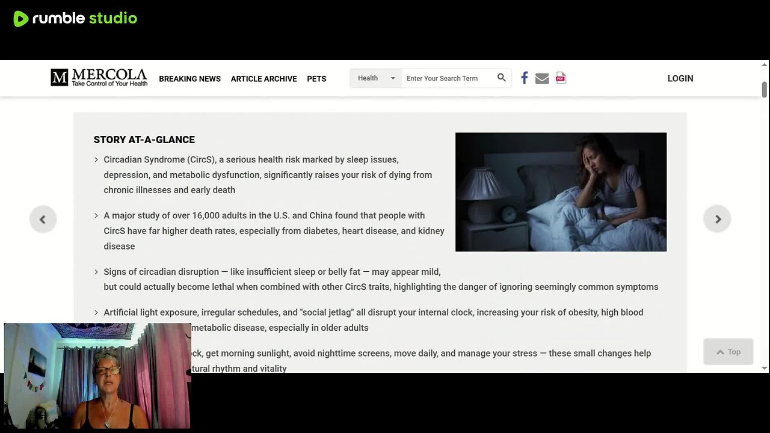Email the article via envelope icon
This screenshot has height=433, width=770.
pos(542,78)
